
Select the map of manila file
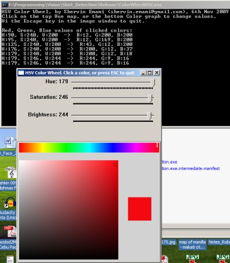[192, 245]
